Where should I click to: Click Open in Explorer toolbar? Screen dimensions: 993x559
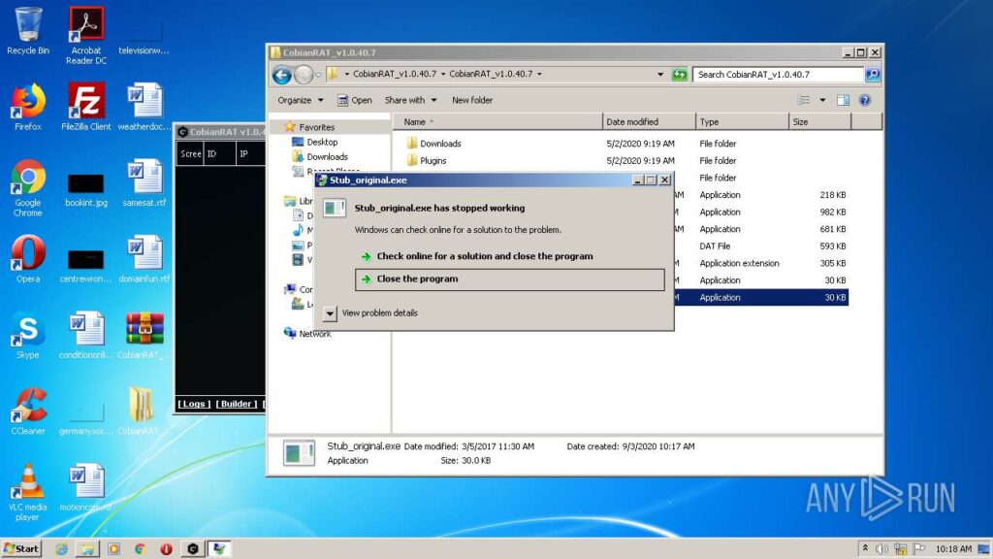355,100
